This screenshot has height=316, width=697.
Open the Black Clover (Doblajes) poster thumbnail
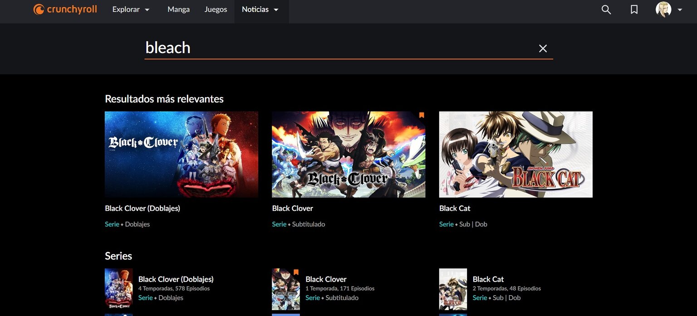[x=182, y=154]
